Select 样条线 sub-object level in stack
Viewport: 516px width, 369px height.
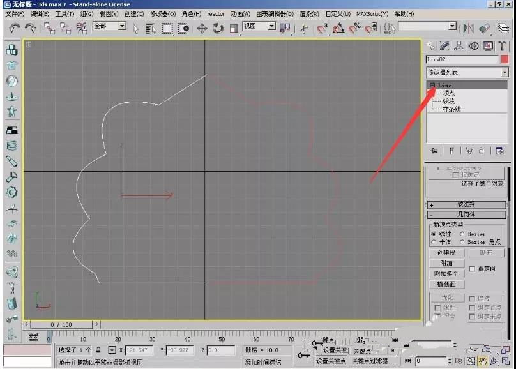[x=451, y=109]
